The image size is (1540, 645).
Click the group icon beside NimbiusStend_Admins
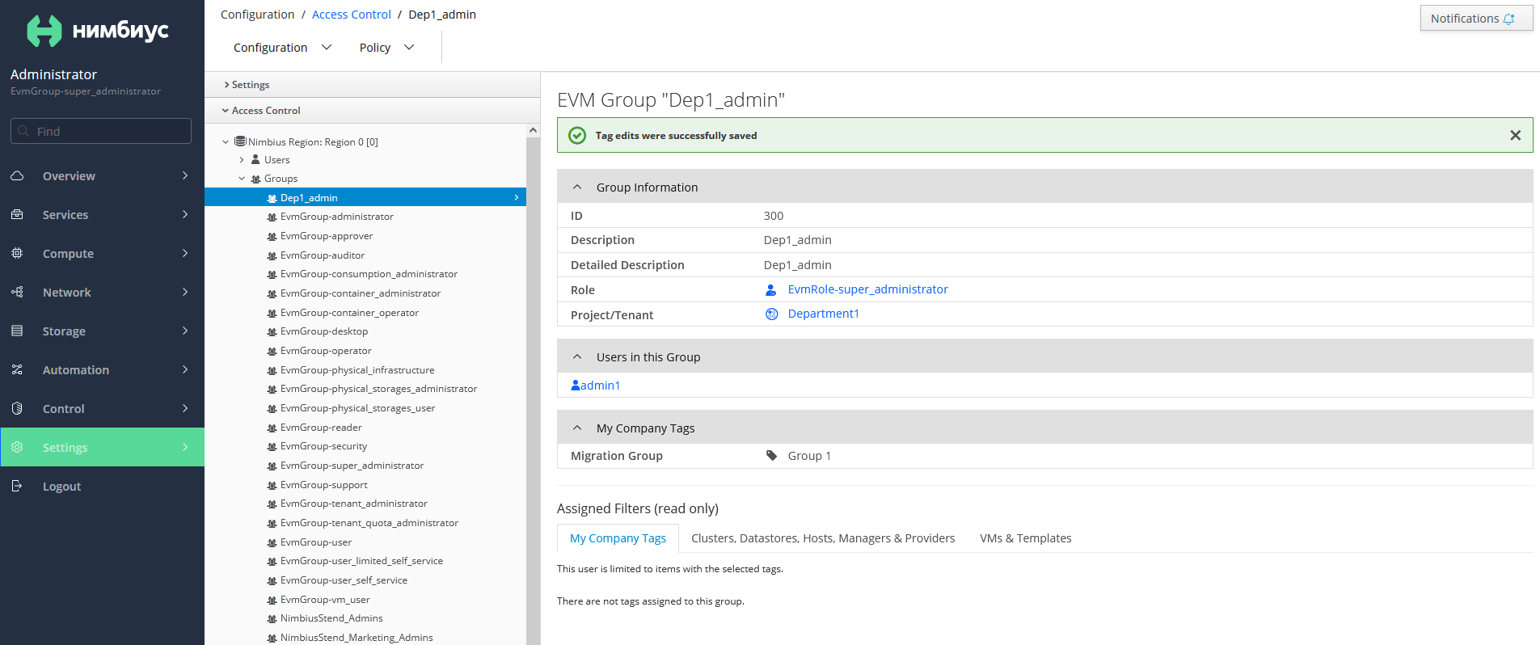click(272, 618)
